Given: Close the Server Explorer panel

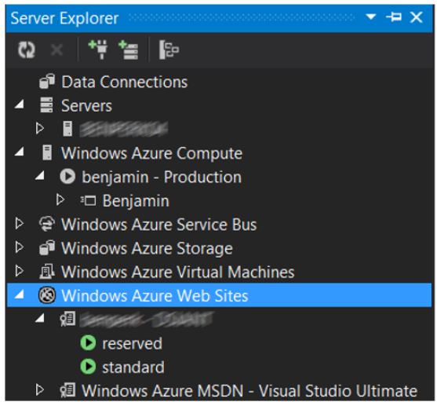Looking at the screenshot, I should (x=417, y=17).
